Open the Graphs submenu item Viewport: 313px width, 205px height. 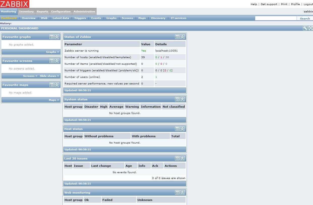[111, 18]
